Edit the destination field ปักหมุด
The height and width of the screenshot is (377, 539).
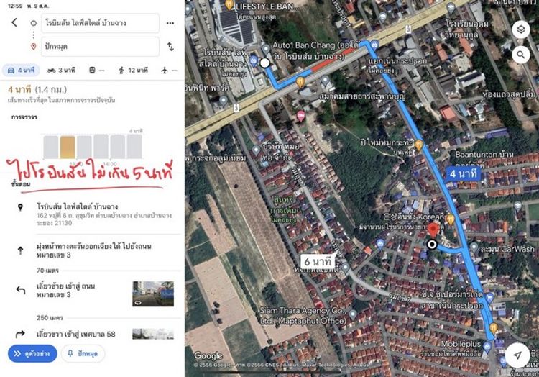pyautogui.click(x=95, y=47)
